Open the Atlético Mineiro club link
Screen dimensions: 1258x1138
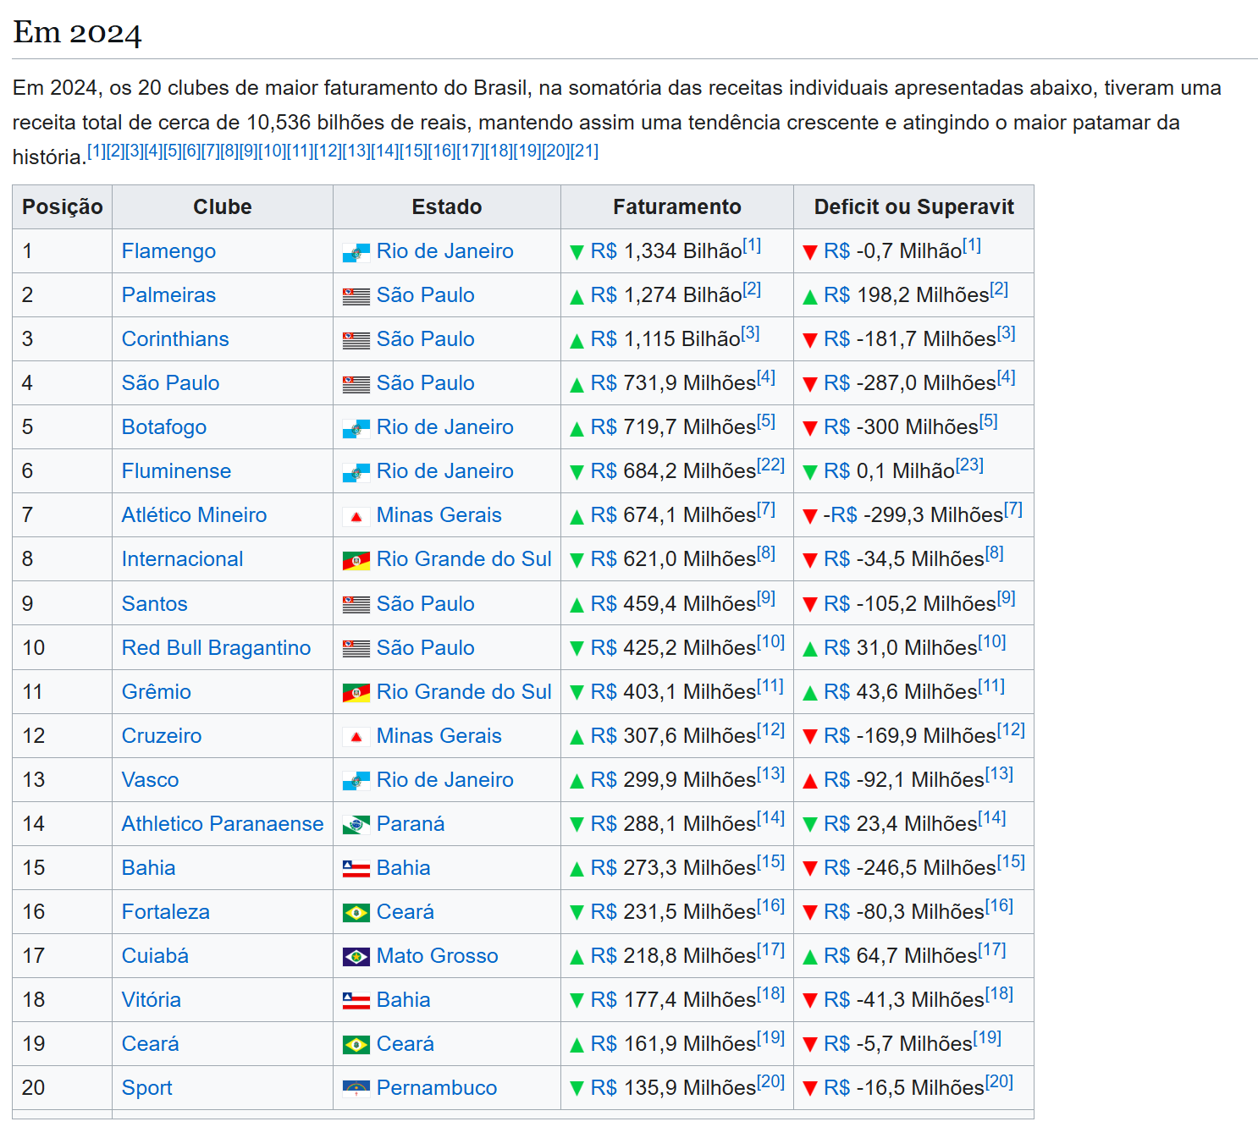194,515
